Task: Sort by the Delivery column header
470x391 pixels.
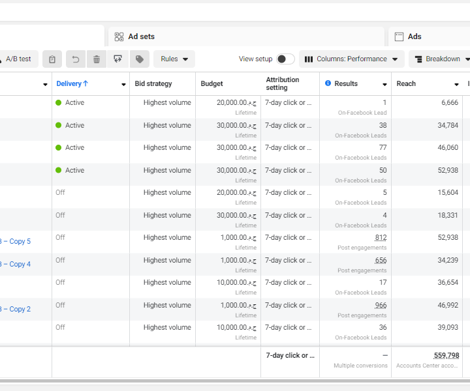Action: pyautogui.click(x=72, y=84)
